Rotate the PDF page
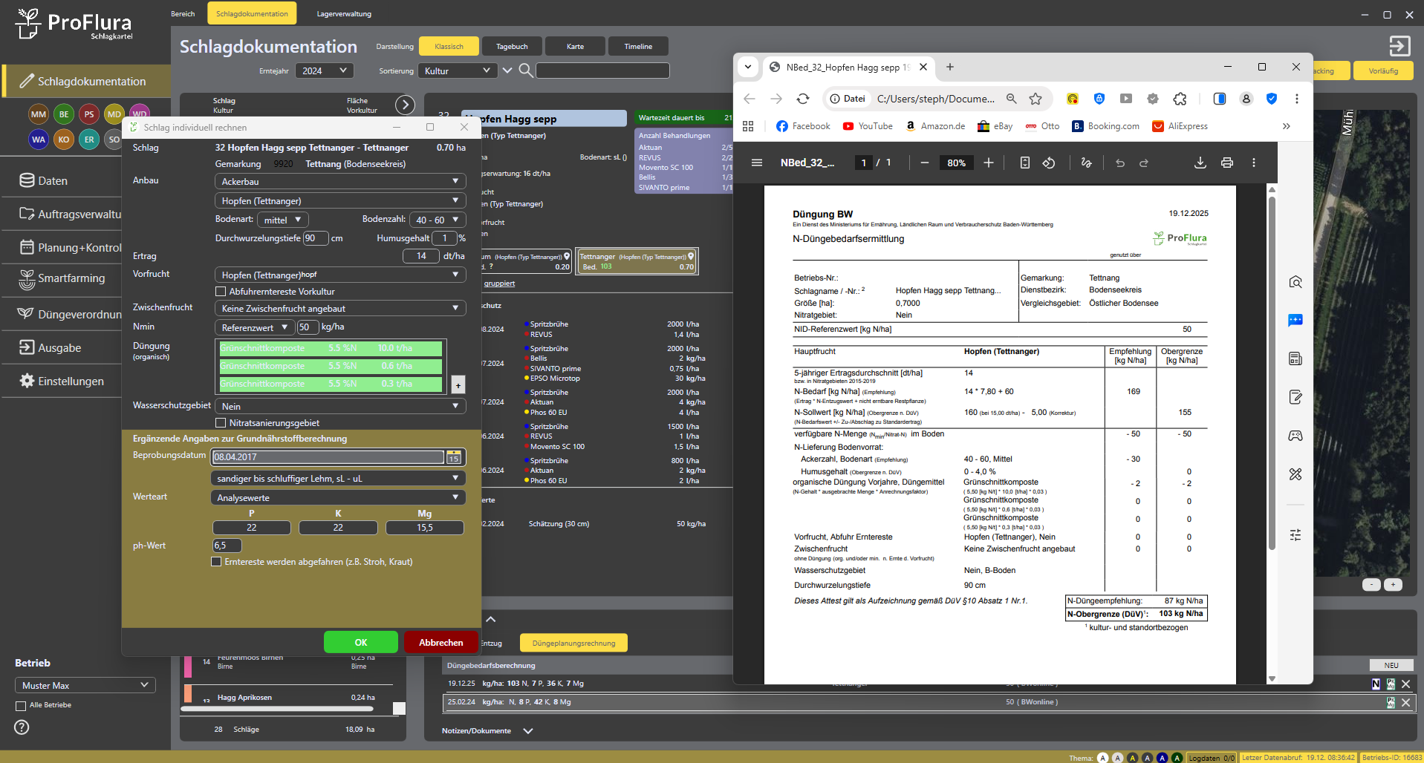Viewport: 1424px width, 763px height. (x=1049, y=163)
